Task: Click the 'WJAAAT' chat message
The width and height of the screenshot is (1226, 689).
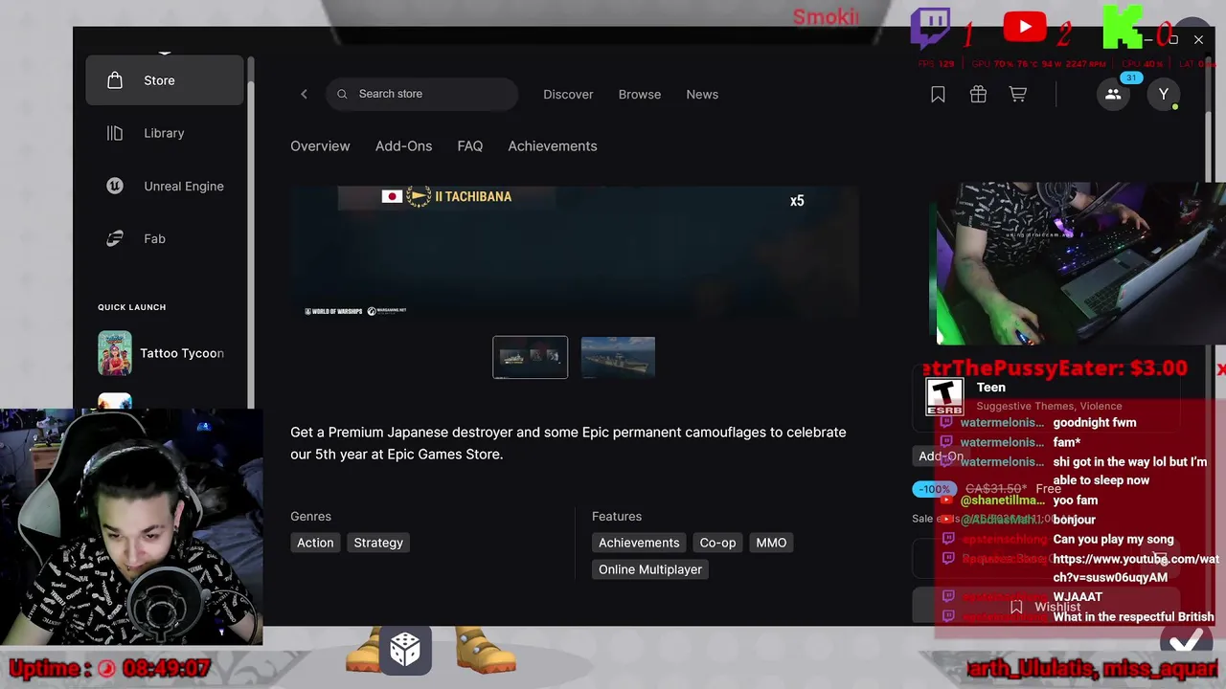Action: point(1078,597)
